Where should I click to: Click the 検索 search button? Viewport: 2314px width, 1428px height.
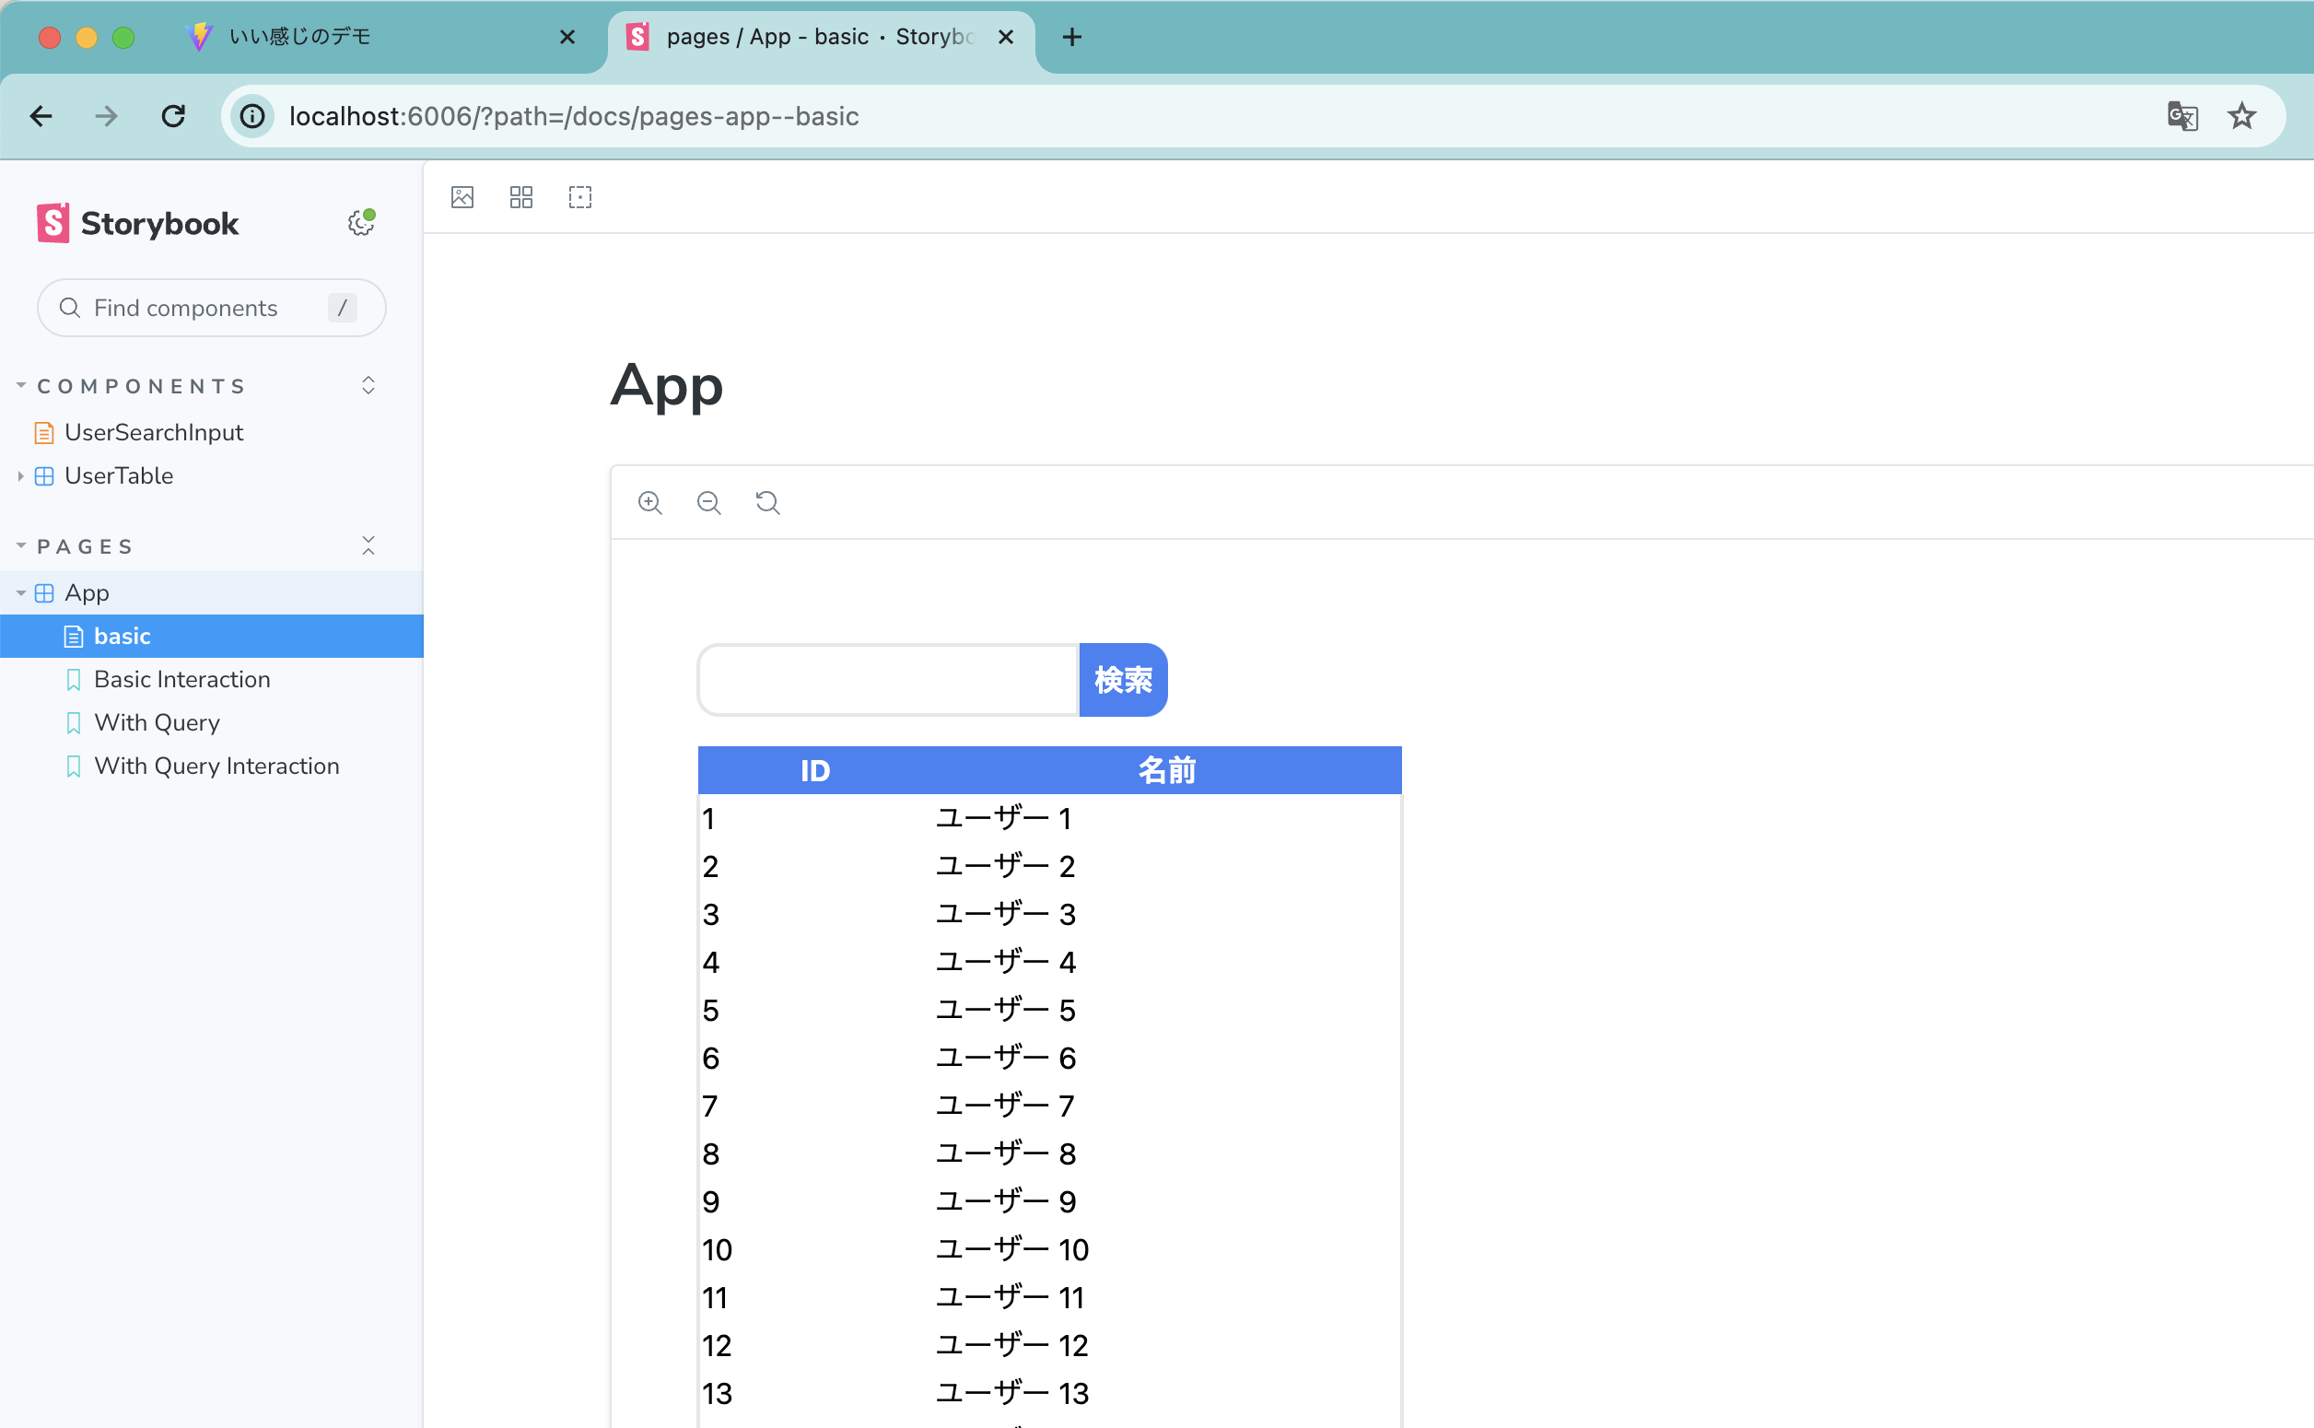pyautogui.click(x=1123, y=680)
